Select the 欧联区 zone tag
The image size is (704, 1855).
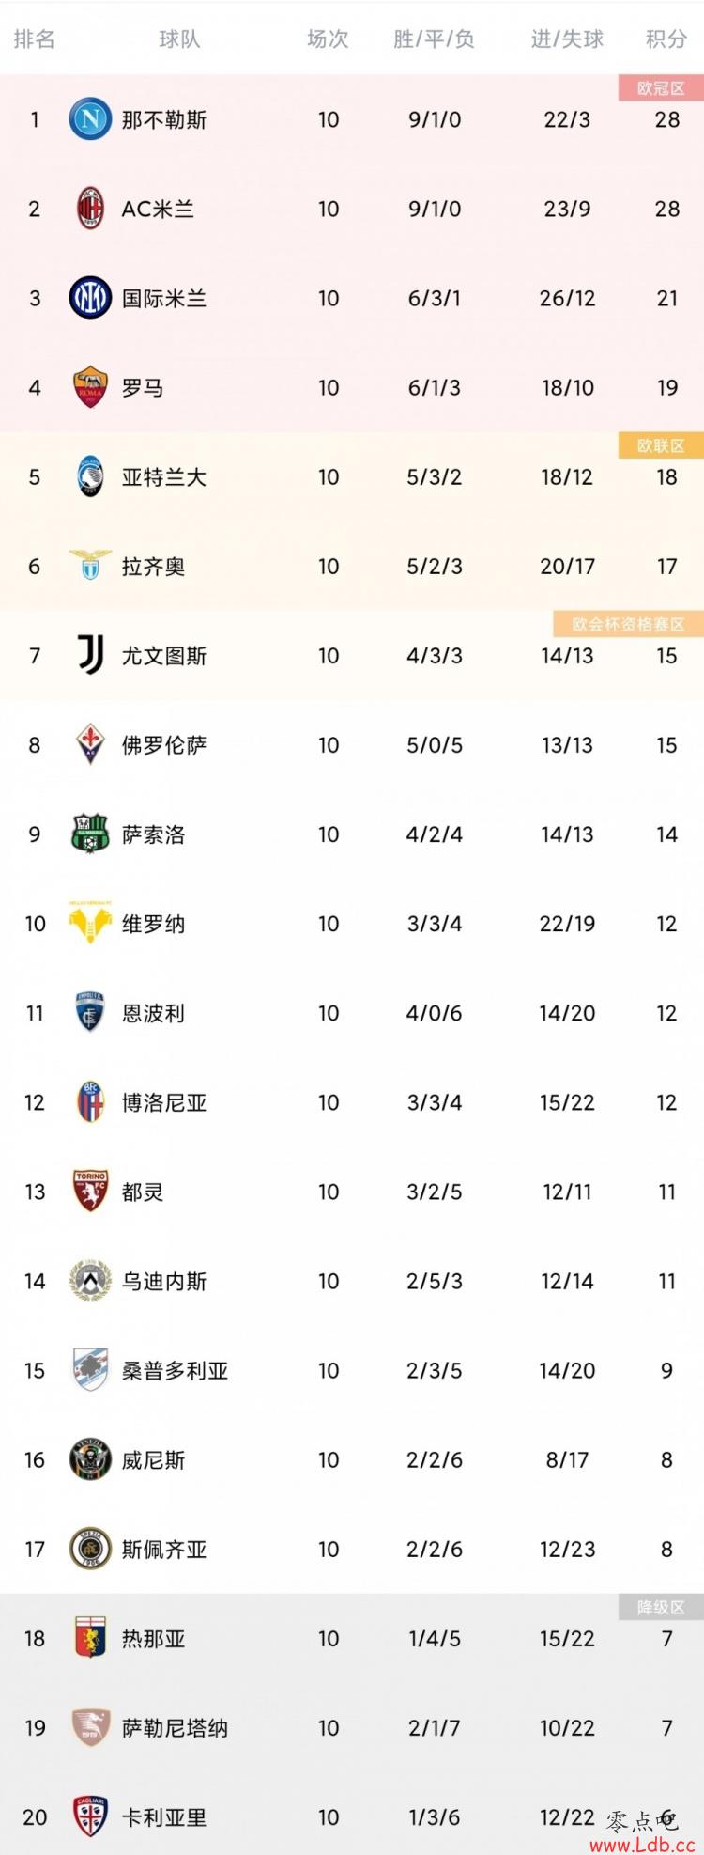point(661,445)
